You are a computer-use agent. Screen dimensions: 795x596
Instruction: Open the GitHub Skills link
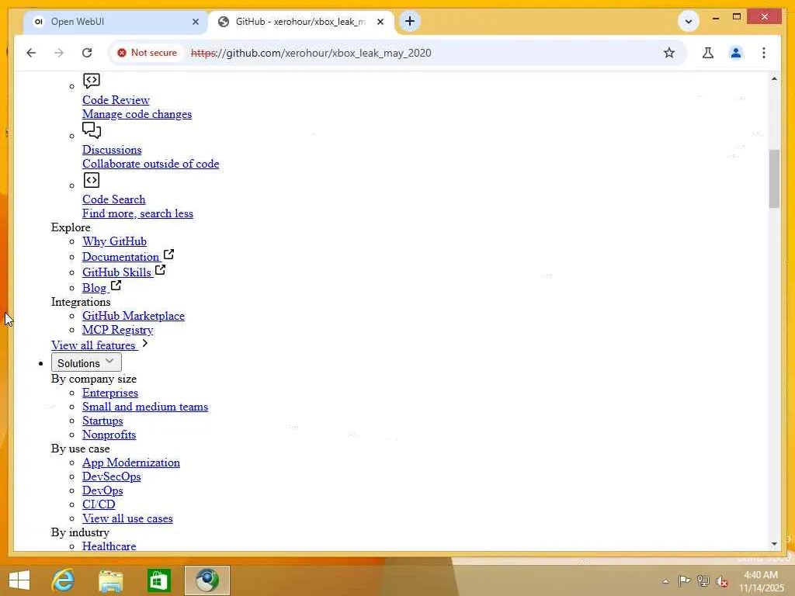(x=116, y=272)
